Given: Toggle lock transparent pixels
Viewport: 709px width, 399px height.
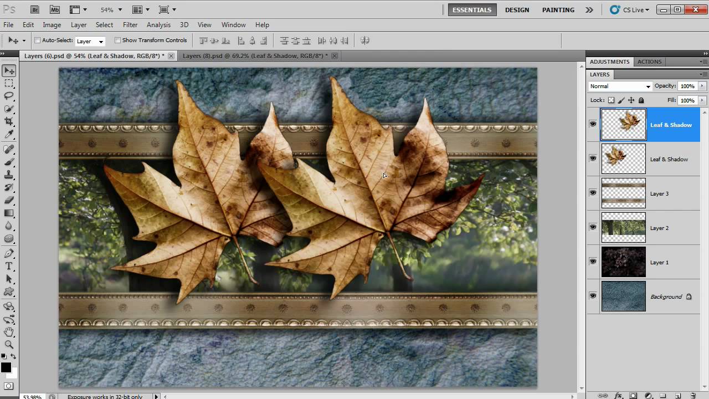Looking at the screenshot, I should [611, 100].
